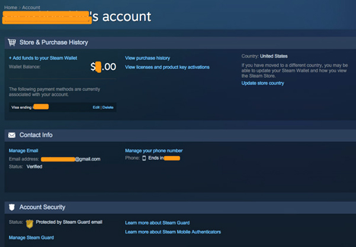Open View purchase history
Screen dimensions: 356x247
(x=147, y=58)
